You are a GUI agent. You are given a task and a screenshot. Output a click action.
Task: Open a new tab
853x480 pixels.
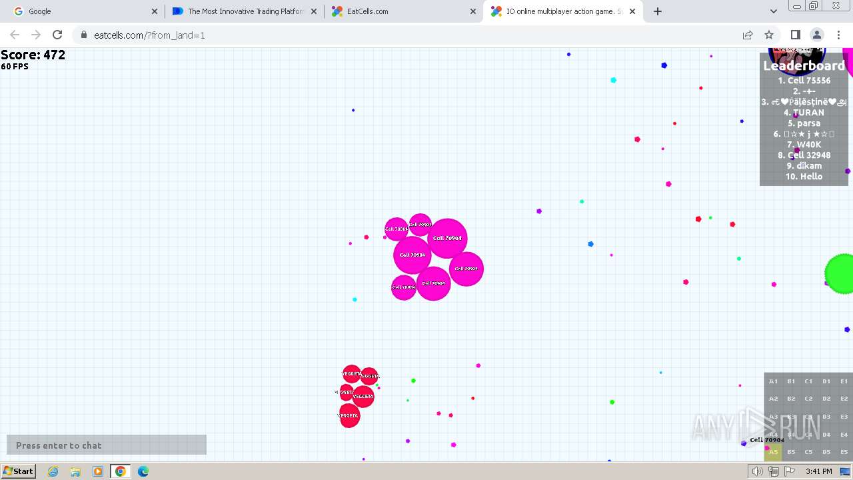point(658,11)
